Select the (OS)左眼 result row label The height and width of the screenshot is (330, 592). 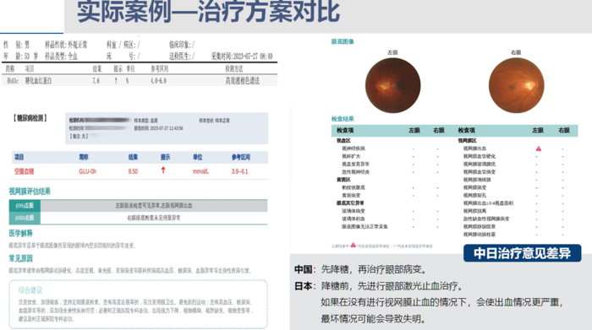pos(25,206)
